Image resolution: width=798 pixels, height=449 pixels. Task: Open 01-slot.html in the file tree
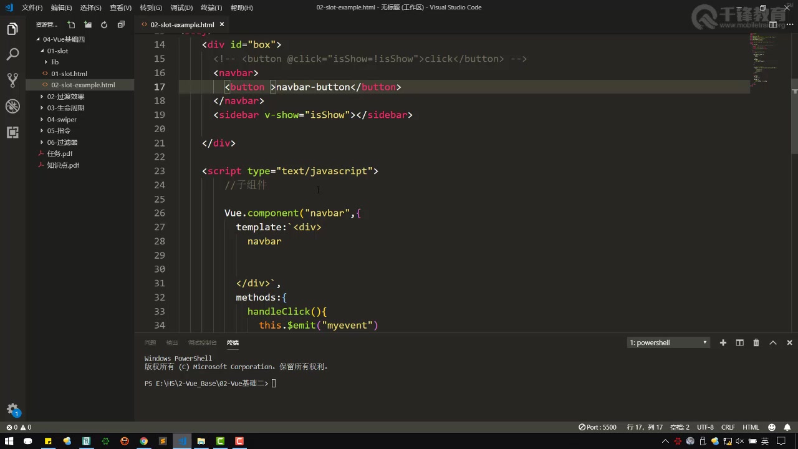[80, 74]
